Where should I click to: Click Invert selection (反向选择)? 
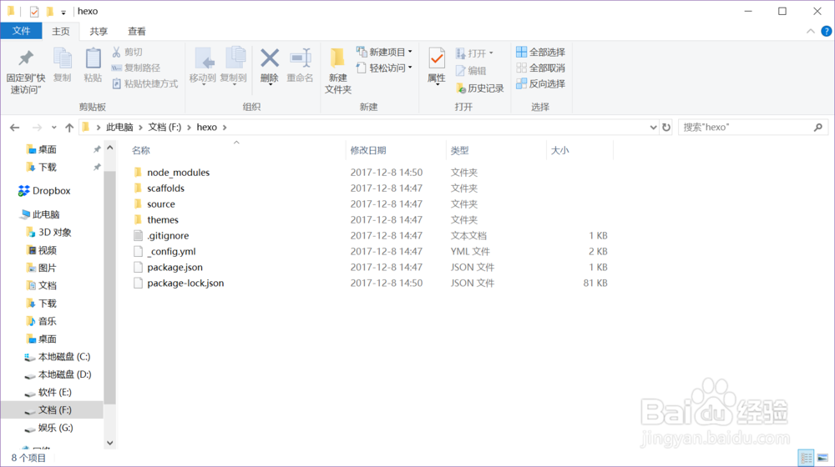point(540,83)
